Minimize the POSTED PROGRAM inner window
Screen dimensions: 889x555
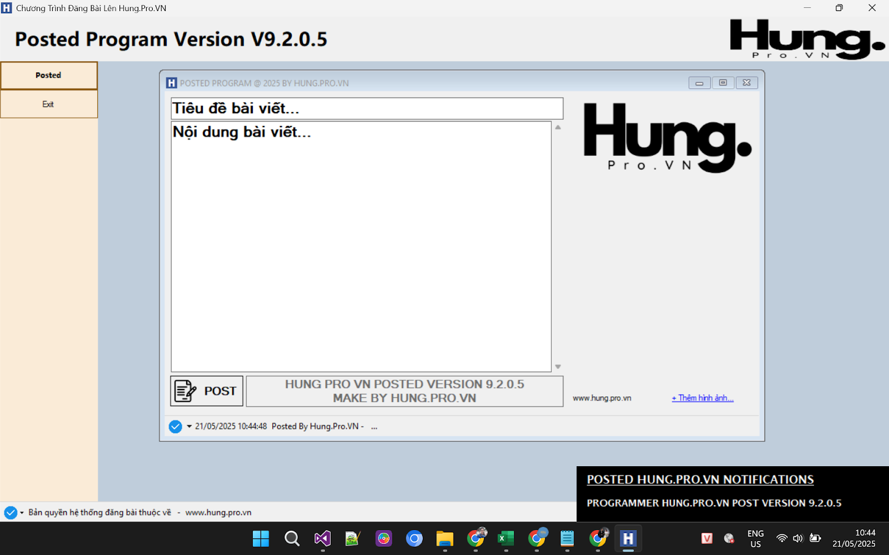pos(700,83)
